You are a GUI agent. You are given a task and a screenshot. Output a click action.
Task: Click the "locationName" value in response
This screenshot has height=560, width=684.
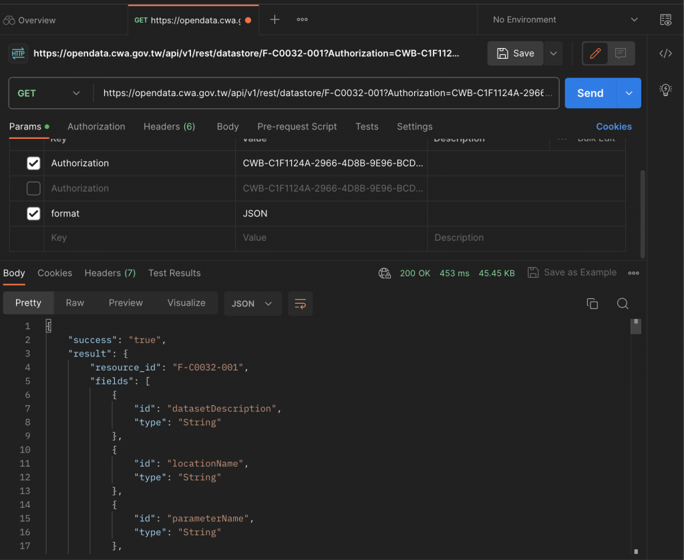coord(204,464)
